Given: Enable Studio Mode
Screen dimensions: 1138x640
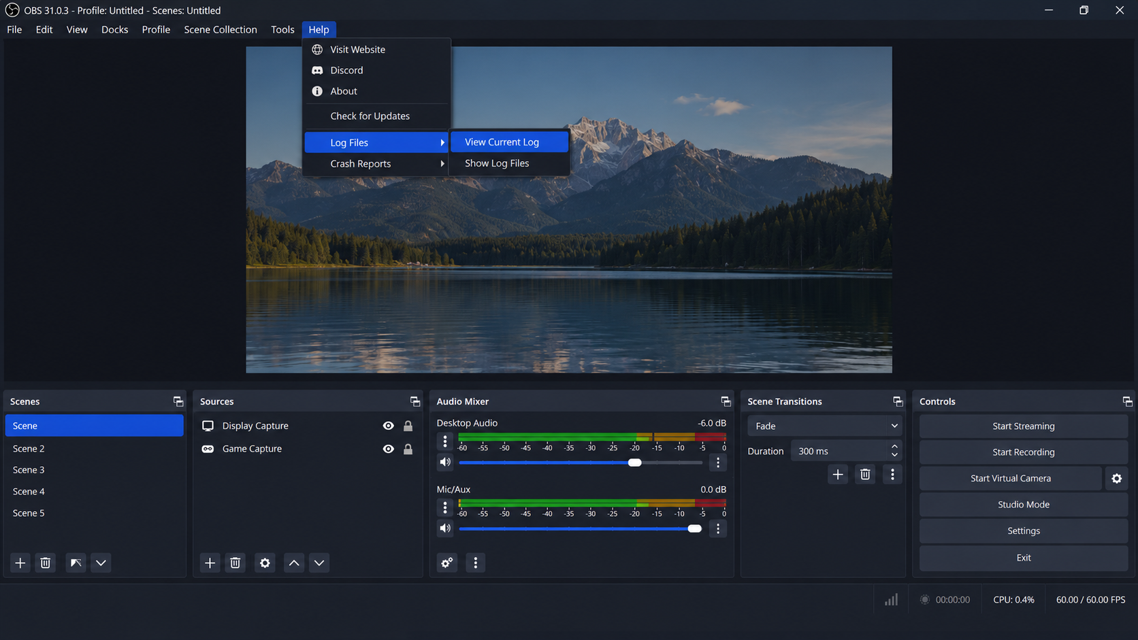Looking at the screenshot, I should [1023, 505].
